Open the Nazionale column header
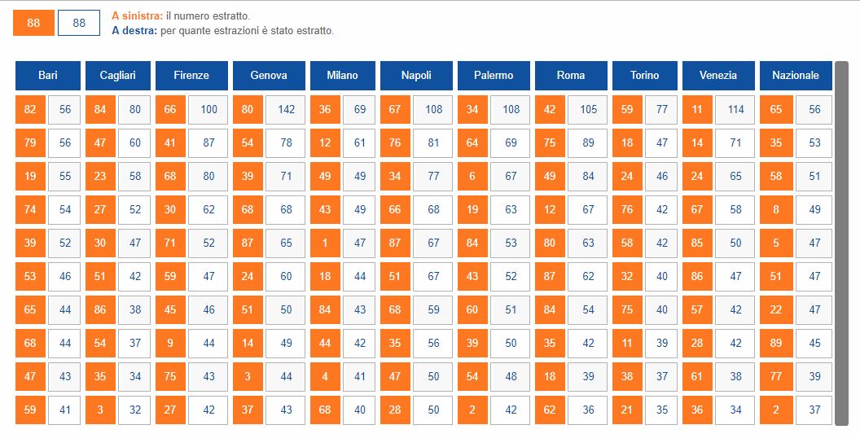 pyautogui.click(x=796, y=75)
